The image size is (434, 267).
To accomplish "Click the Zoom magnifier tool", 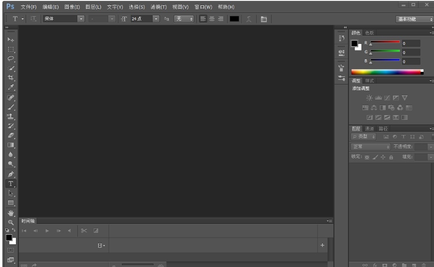I will [11, 222].
